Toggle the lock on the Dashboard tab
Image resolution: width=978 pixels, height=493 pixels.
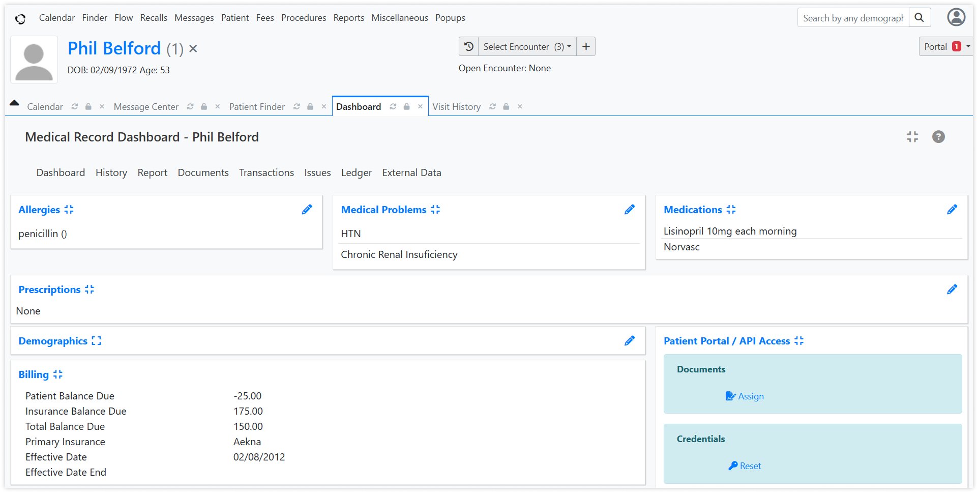[406, 107]
